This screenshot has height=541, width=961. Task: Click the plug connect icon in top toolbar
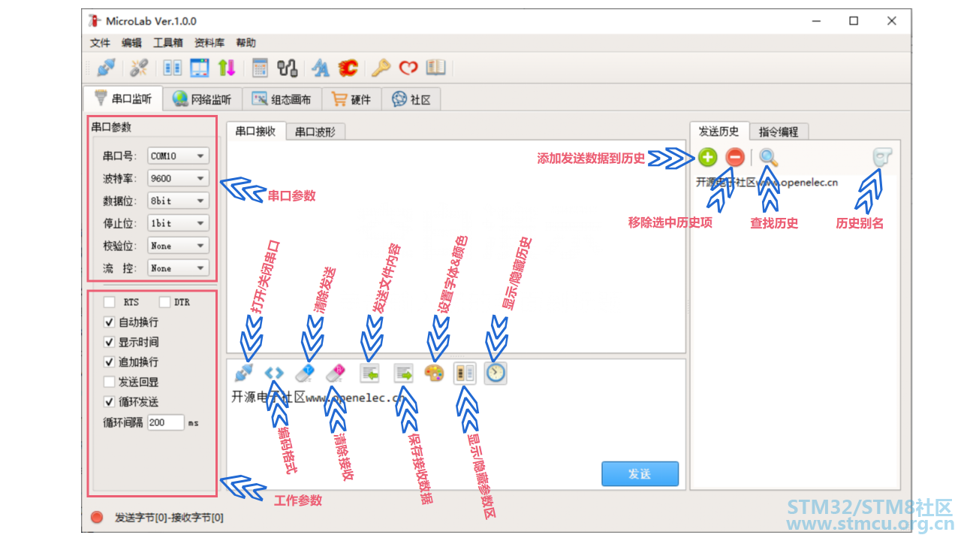(x=107, y=68)
